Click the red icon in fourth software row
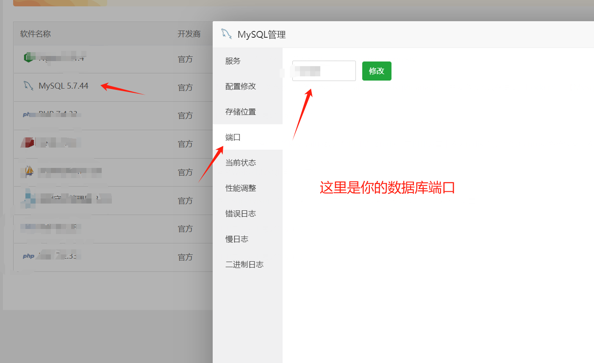This screenshot has width=594, height=363. (28, 142)
